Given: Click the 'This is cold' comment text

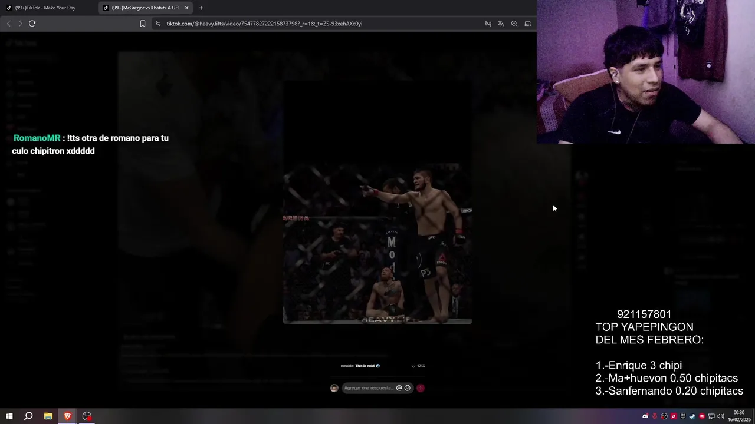Looking at the screenshot, I should (365, 366).
